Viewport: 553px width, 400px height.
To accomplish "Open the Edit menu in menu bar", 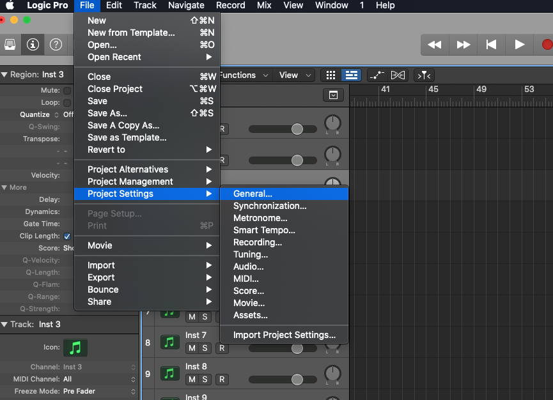I will pos(114,5).
